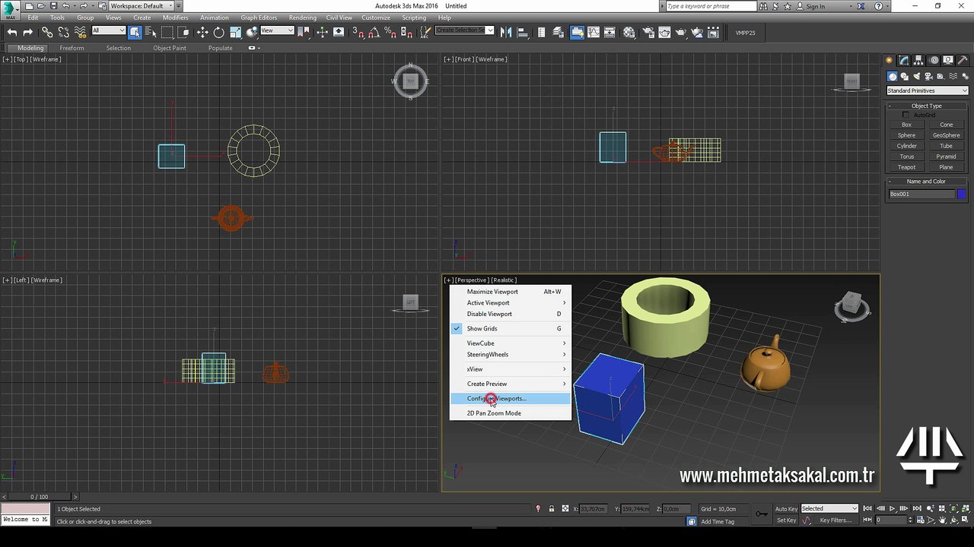
Task: Open the selection filter All dropdown
Action: tap(108, 30)
